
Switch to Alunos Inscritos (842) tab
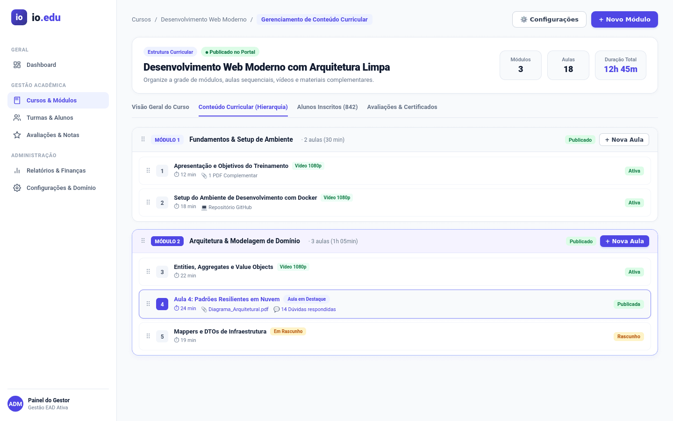[328, 107]
